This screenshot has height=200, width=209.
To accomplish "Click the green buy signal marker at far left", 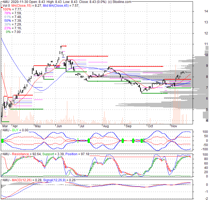I will coord(2,141).
